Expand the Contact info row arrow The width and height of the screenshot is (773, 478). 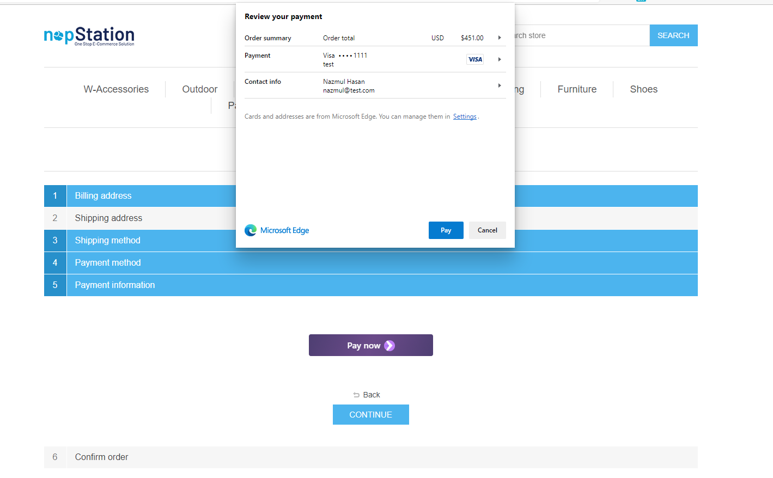[500, 85]
